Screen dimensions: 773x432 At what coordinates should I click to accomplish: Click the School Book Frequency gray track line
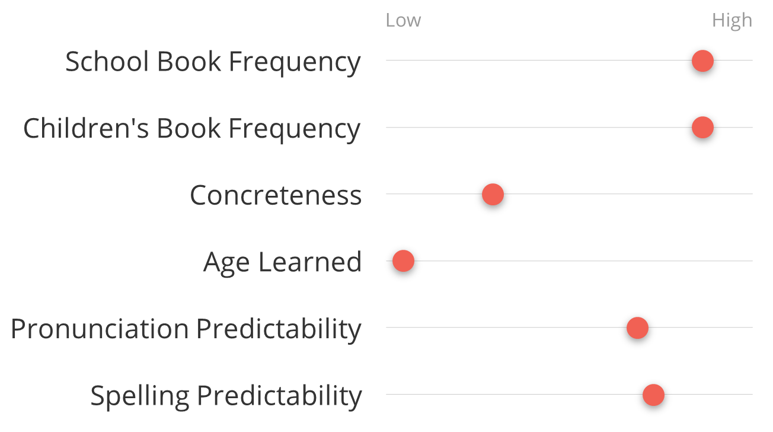(534, 61)
